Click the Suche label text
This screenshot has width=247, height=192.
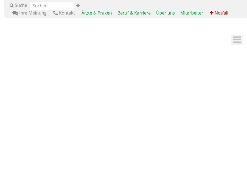coord(21,5)
